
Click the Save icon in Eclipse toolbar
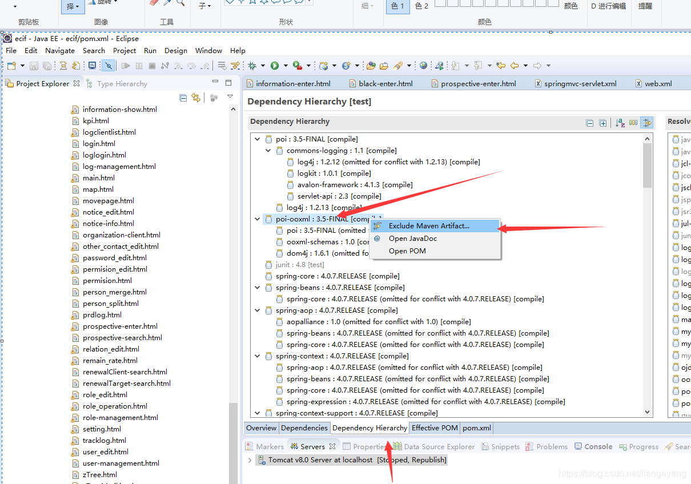34,66
